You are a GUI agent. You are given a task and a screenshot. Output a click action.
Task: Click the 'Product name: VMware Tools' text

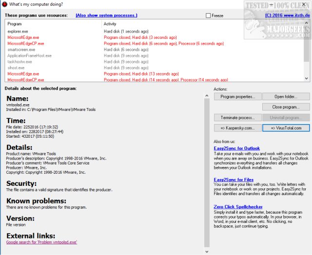point(31,154)
